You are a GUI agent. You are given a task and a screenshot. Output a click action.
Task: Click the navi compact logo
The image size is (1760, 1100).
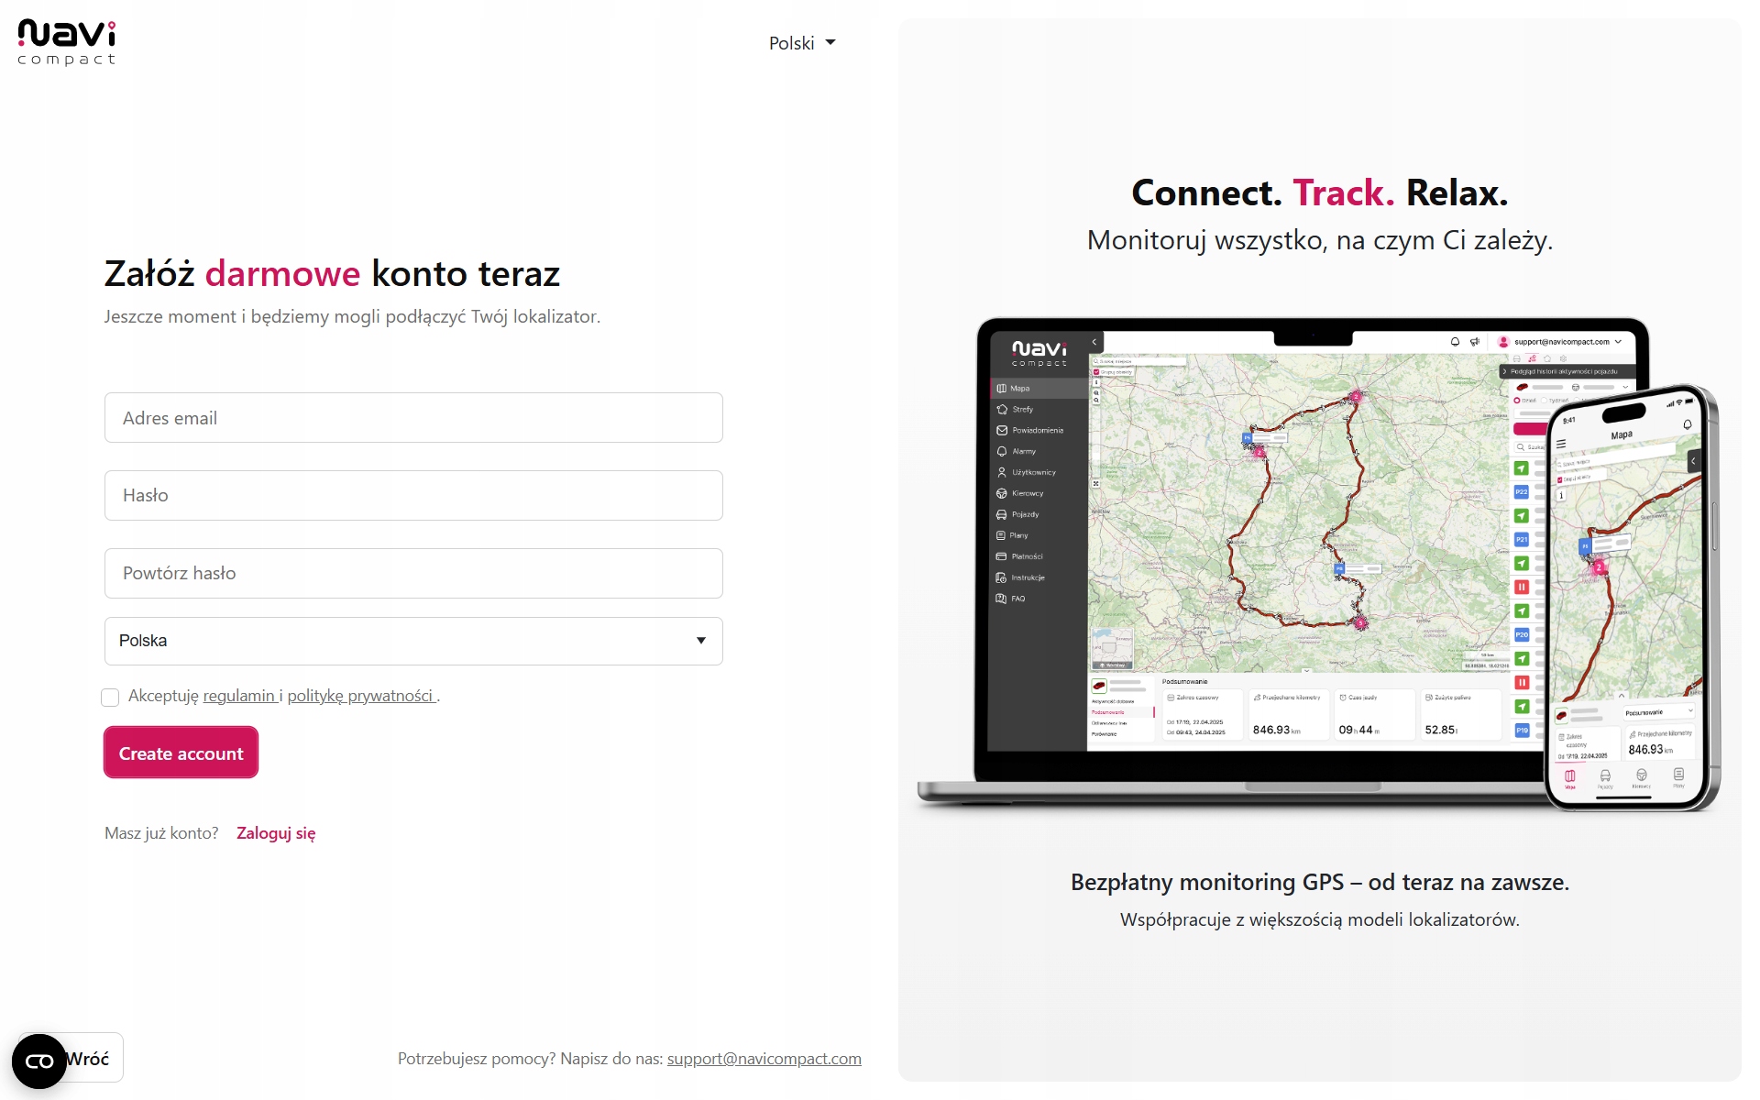(x=67, y=42)
